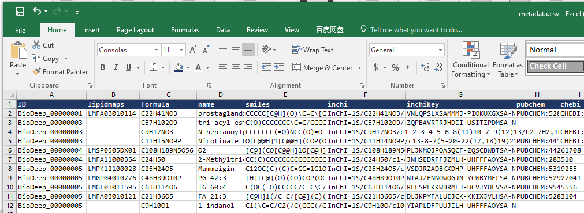Image resolution: width=584 pixels, height=213 pixels.
Task: Open the Merge & Center dropdown arrow
Action: coord(359,67)
